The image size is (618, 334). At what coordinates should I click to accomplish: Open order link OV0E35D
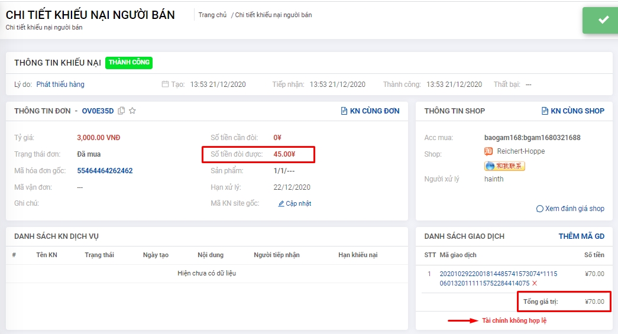[x=98, y=111]
